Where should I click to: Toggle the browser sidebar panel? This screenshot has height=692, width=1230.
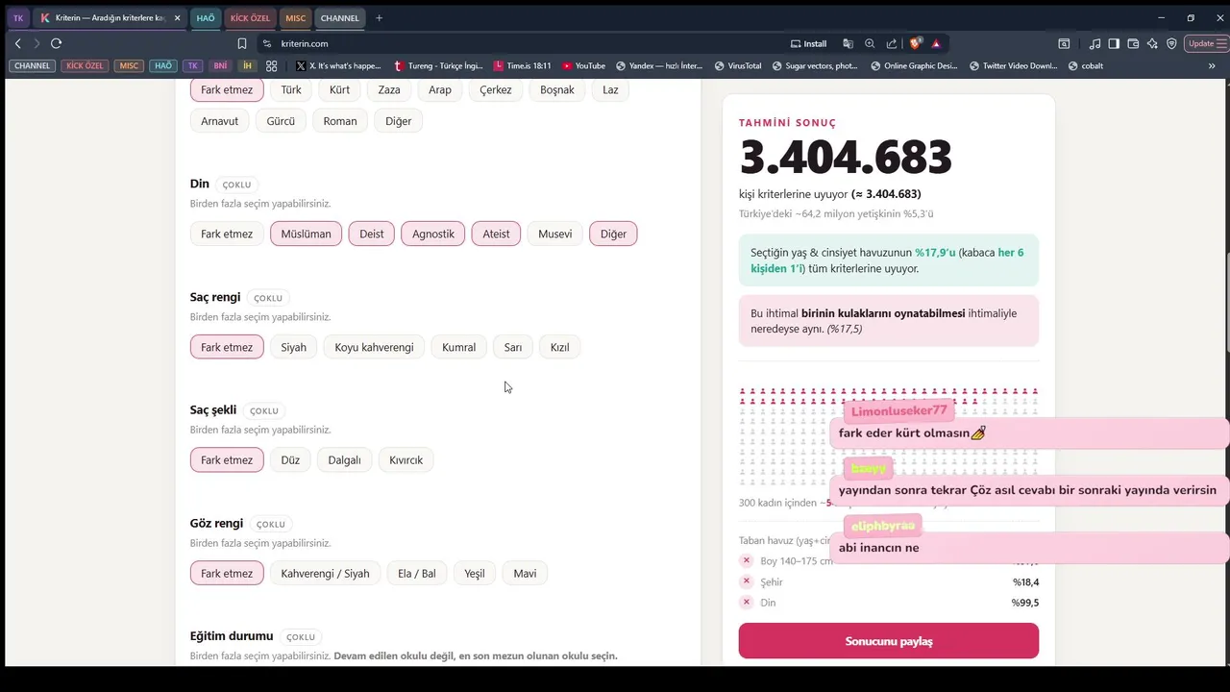[1114, 43]
